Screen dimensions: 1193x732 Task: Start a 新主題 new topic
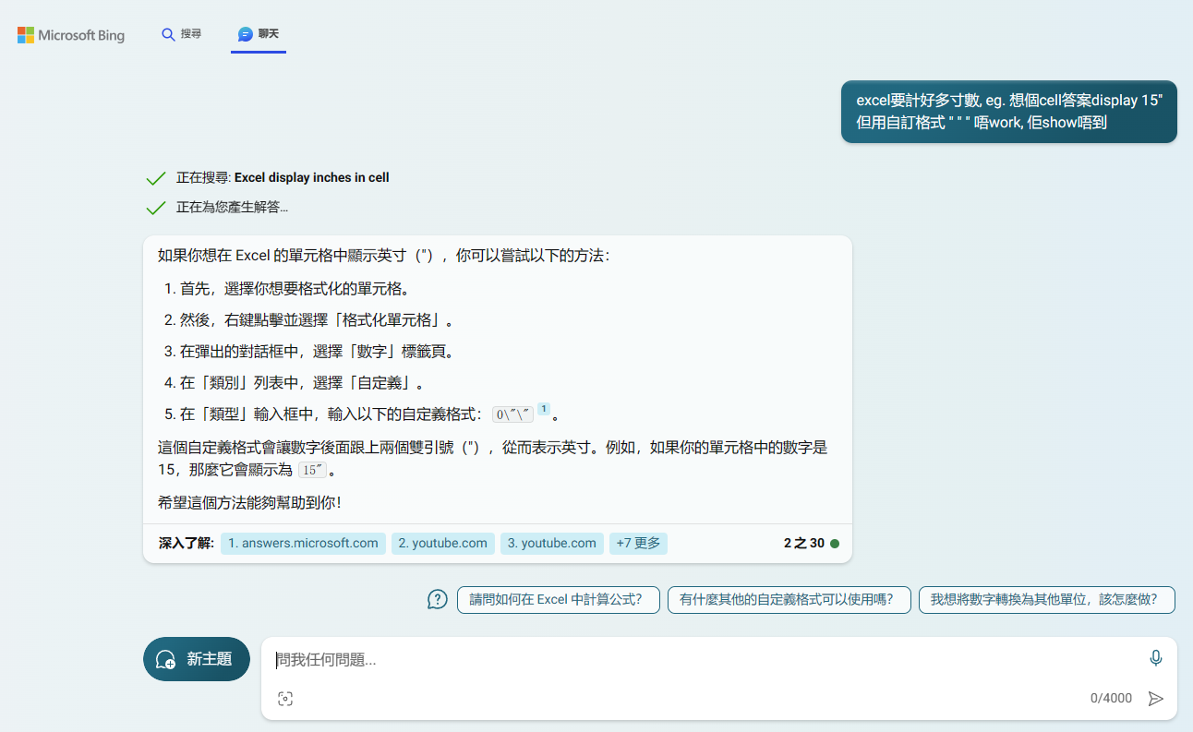click(197, 659)
